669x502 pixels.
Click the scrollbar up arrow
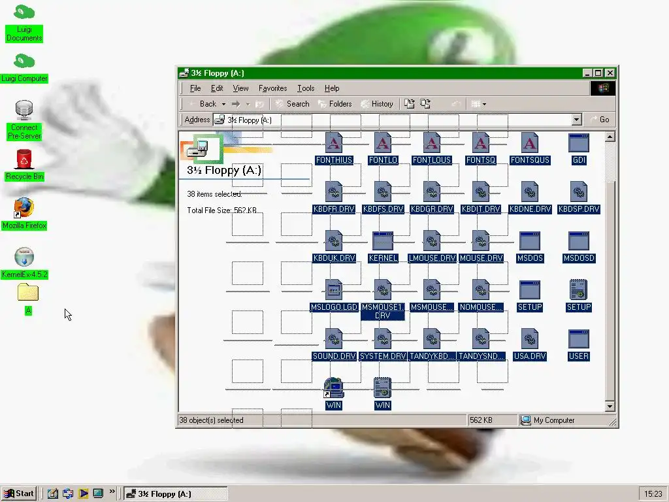610,137
